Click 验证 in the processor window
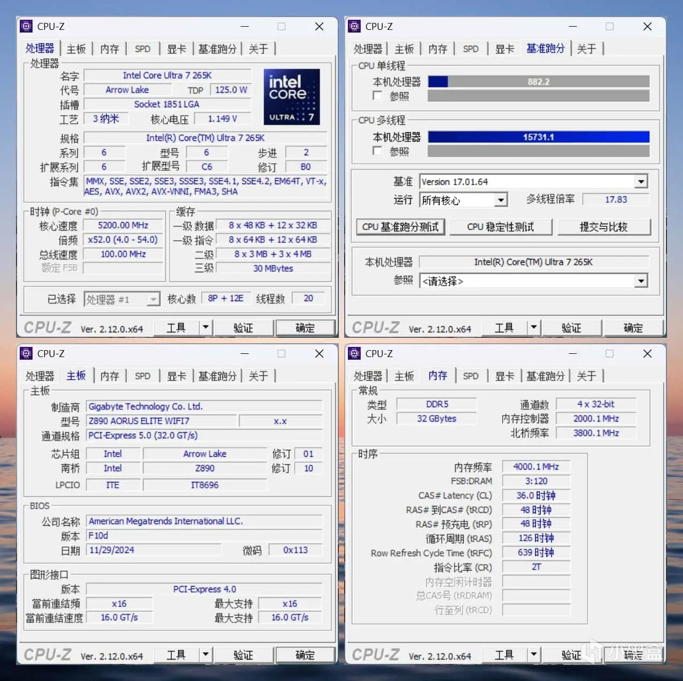 tap(243, 328)
